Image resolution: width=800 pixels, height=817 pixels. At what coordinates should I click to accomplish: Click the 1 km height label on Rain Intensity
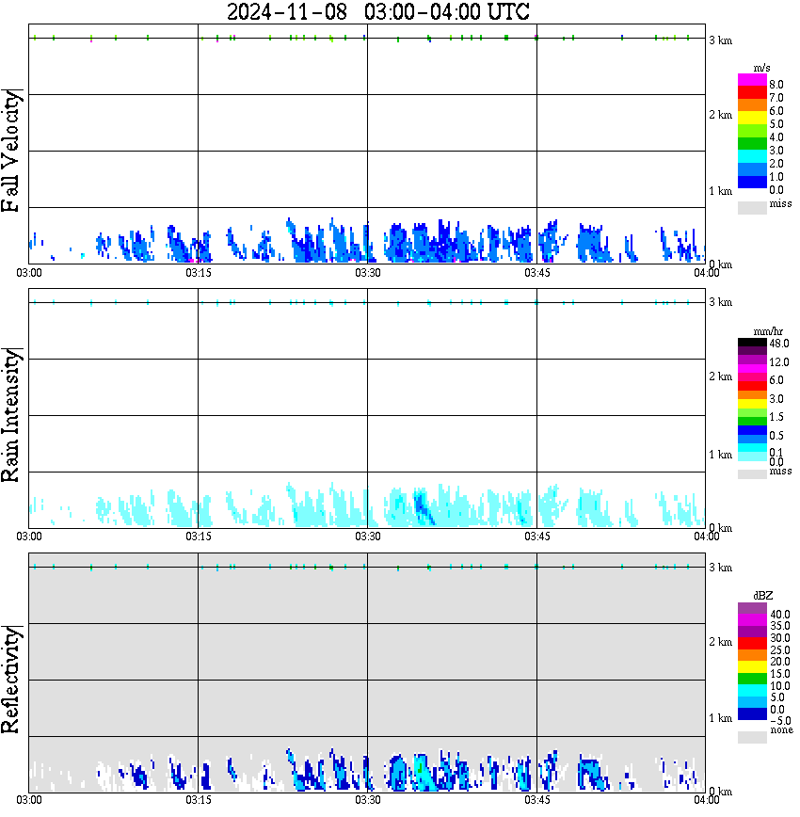pos(721,455)
